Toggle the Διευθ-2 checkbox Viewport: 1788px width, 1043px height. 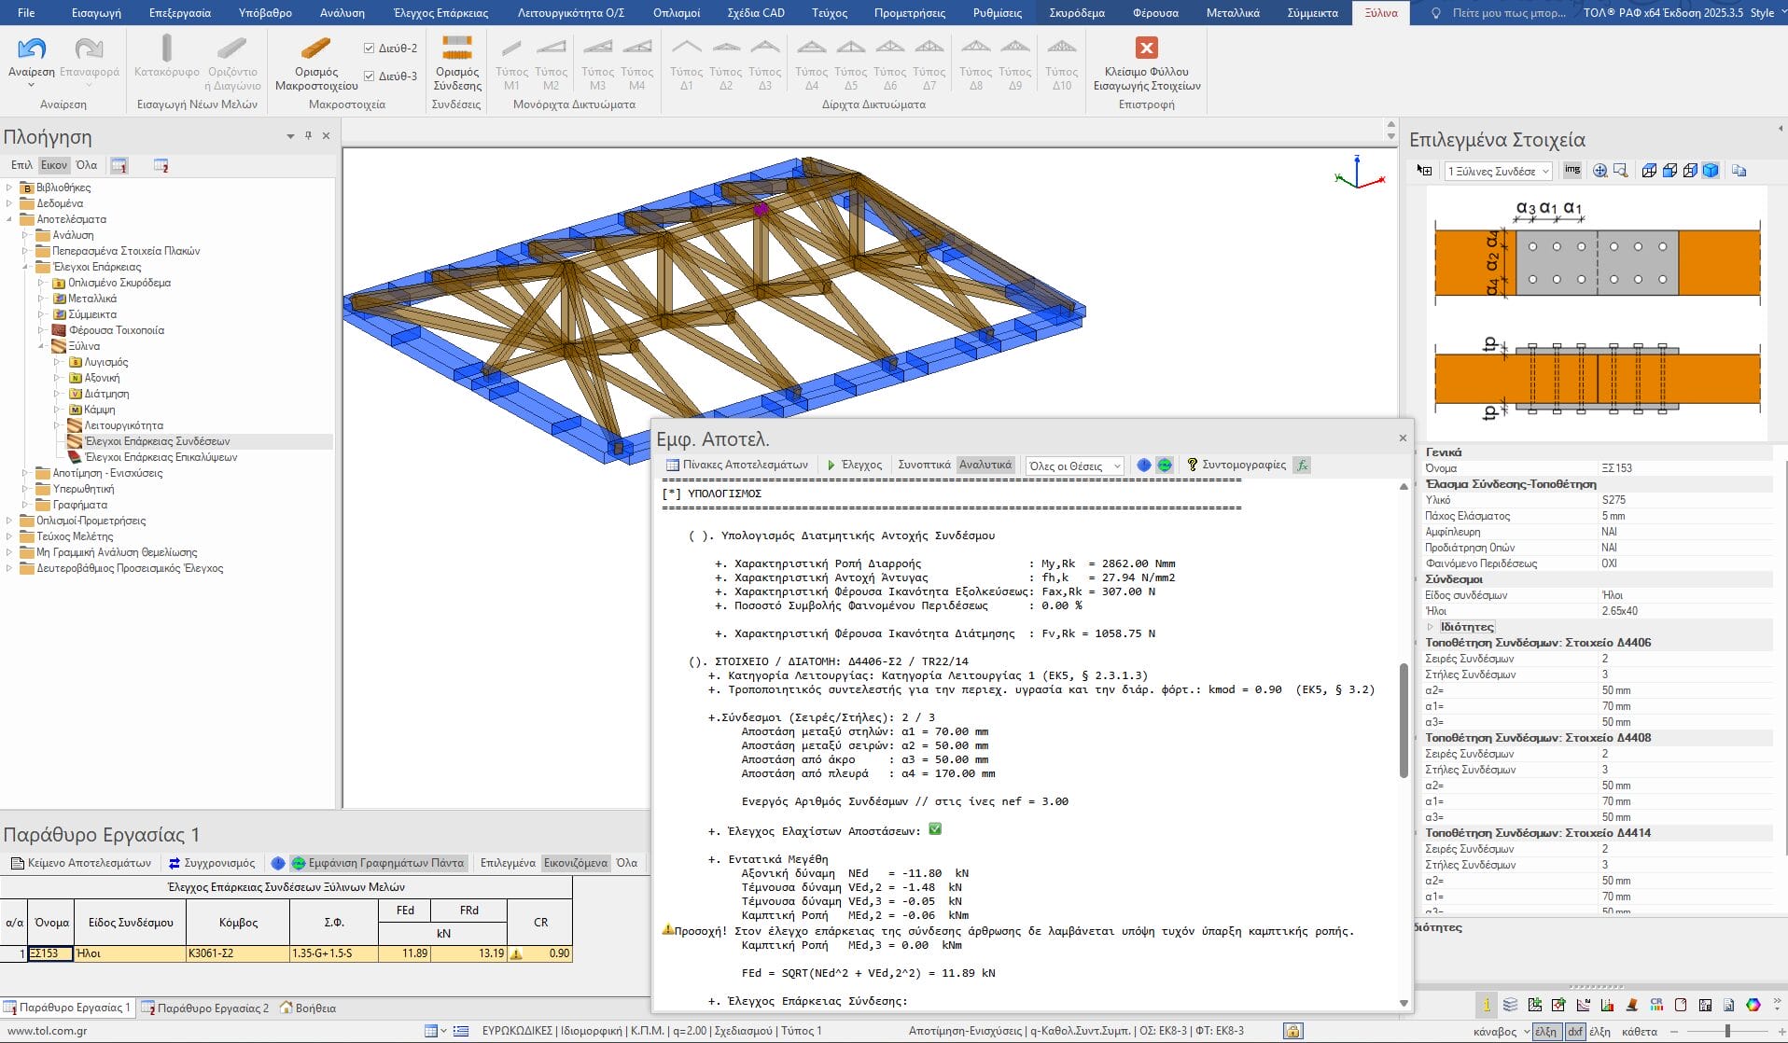(x=370, y=48)
